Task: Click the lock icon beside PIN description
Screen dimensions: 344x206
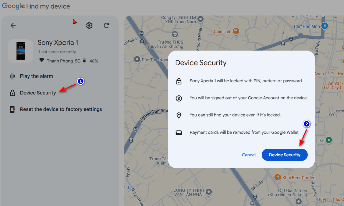Action: [179, 81]
